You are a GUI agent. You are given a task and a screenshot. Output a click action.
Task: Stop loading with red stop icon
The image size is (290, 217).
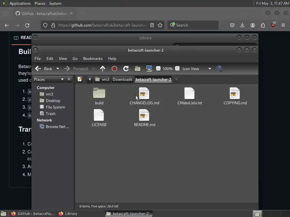point(114,69)
